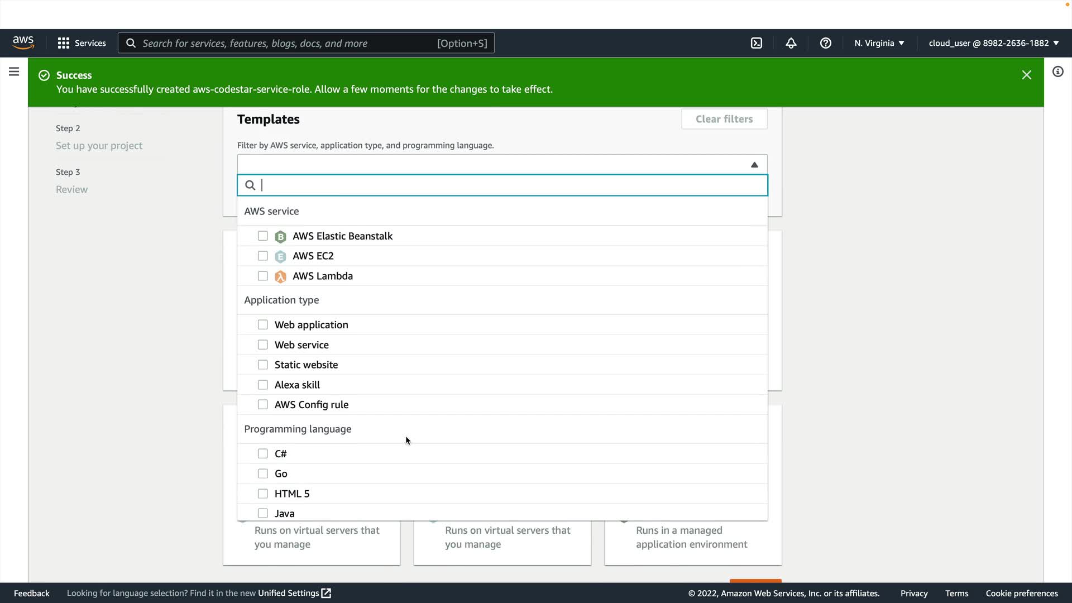Expand the cloud_user account menu
The image size is (1072, 603).
click(x=993, y=43)
